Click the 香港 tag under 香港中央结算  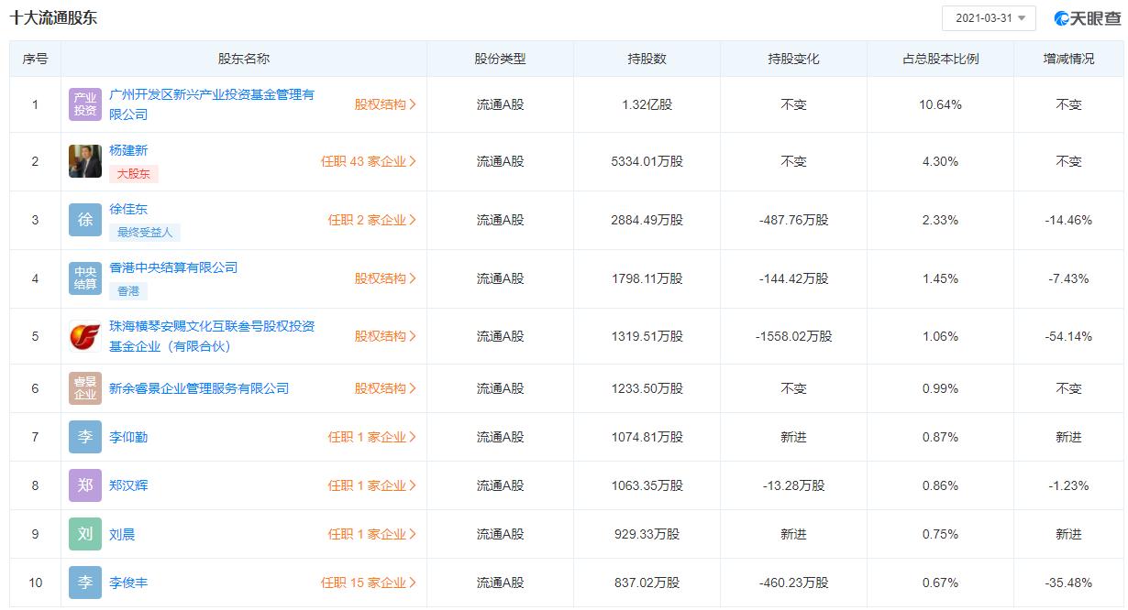click(x=128, y=290)
